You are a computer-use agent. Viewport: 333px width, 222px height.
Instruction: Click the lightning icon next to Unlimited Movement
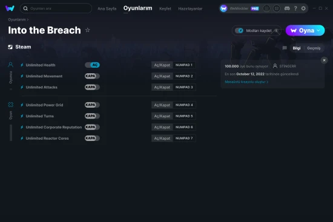tap(22, 76)
